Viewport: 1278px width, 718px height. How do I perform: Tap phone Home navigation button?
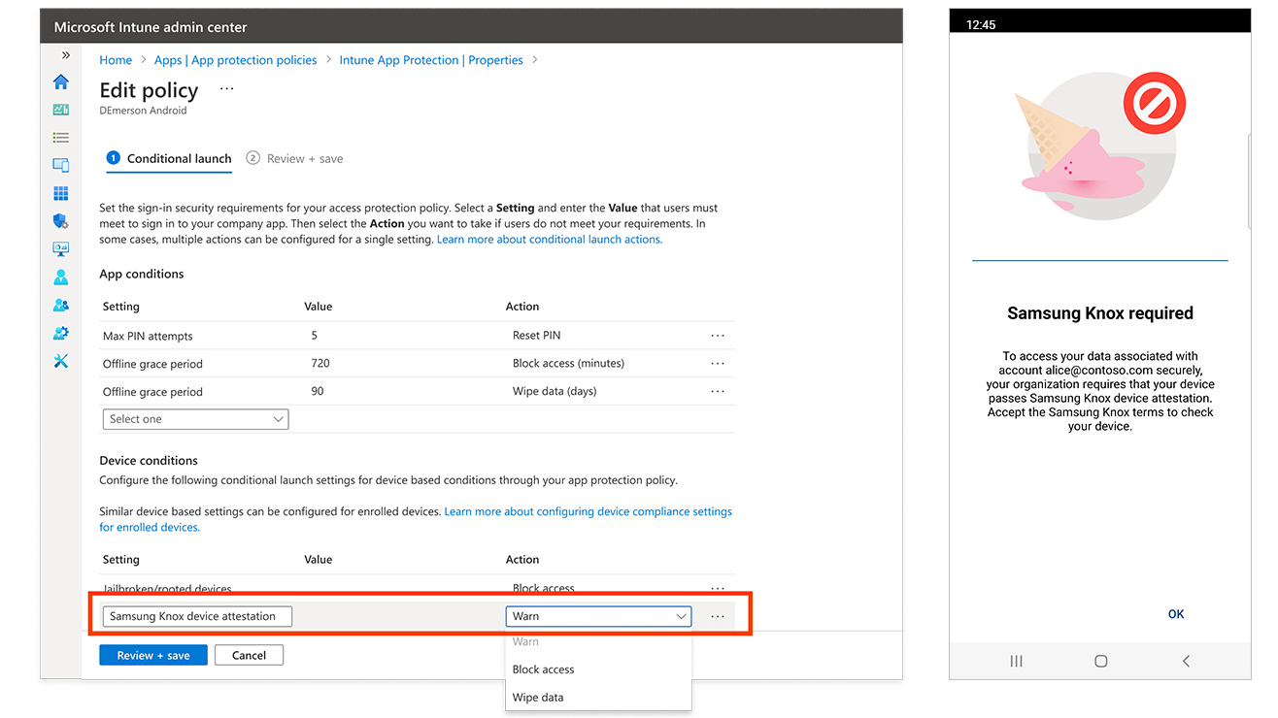pos(1100,661)
